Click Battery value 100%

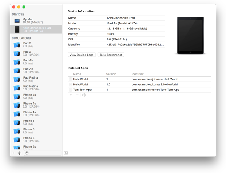(x=110, y=34)
